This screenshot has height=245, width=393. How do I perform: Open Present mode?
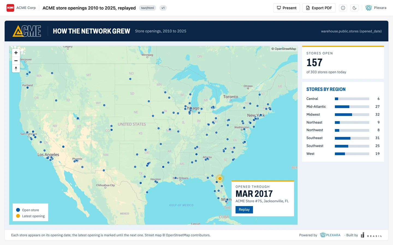pos(287,8)
